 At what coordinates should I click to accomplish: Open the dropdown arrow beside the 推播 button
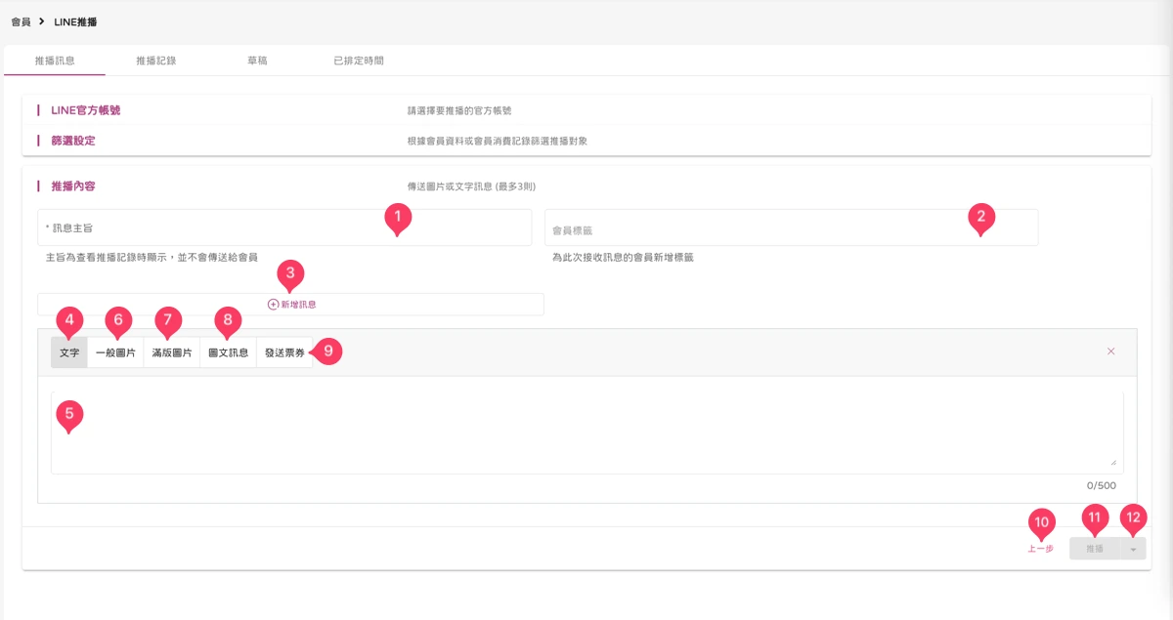(x=1132, y=549)
